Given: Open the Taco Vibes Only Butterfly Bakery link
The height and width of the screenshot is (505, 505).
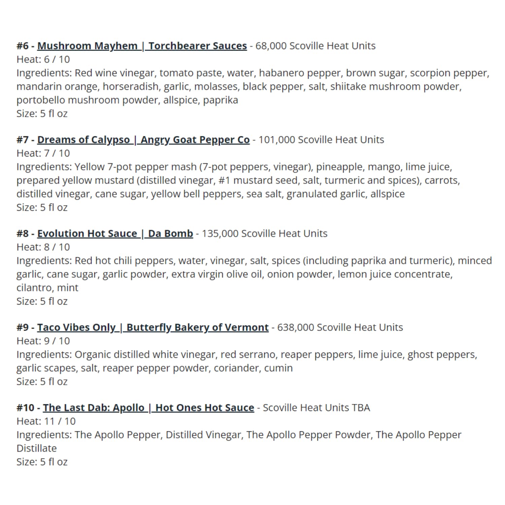Looking at the screenshot, I should [153, 327].
